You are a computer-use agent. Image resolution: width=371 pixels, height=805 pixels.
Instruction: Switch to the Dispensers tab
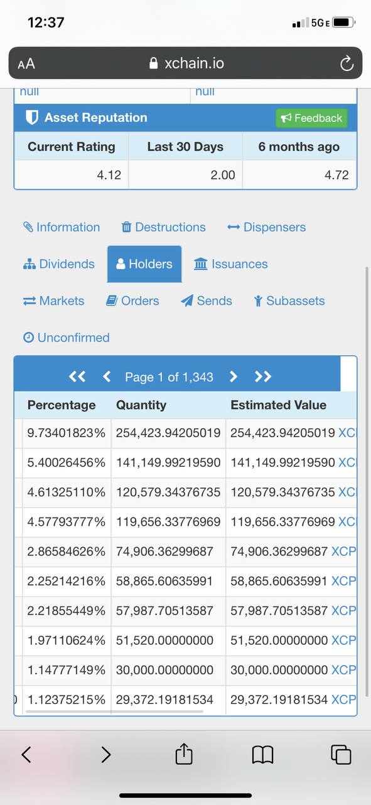[267, 227]
